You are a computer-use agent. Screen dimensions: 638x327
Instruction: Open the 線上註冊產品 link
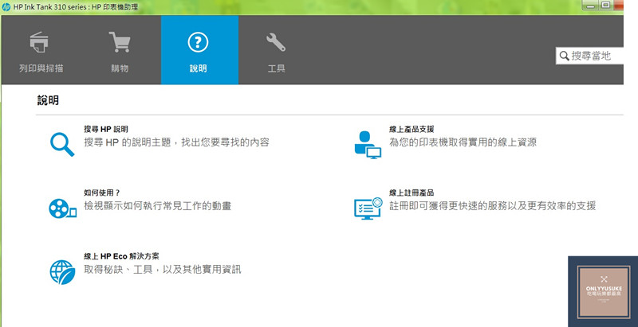point(412,193)
